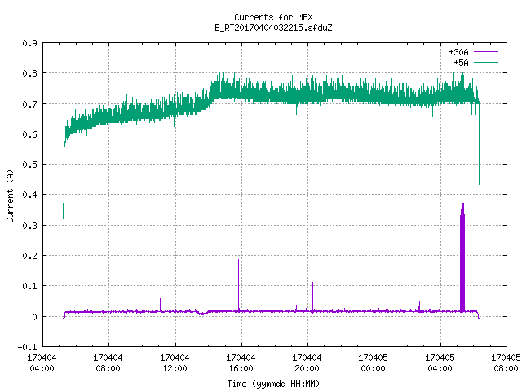This screenshot has width=522, height=391.
Task: Click the chart title "Currents for MEX"
Action: tap(273, 17)
